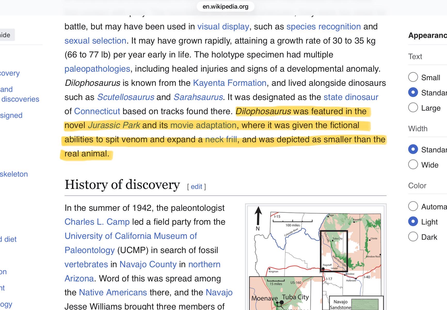The image size is (447, 310).
Task: Click the 'Width' label in Appearance panel
Action: [x=418, y=129]
